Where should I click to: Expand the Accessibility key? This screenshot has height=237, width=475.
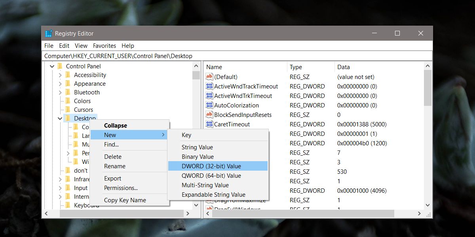[x=60, y=75]
